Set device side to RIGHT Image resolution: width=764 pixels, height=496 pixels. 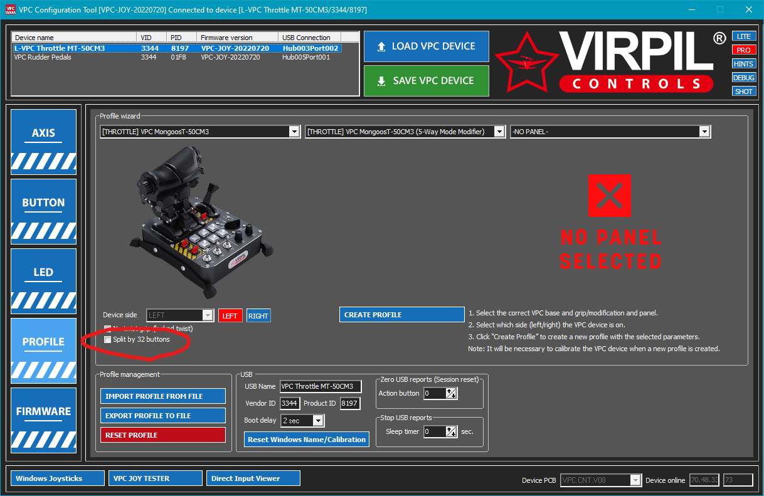click(258, 316)
